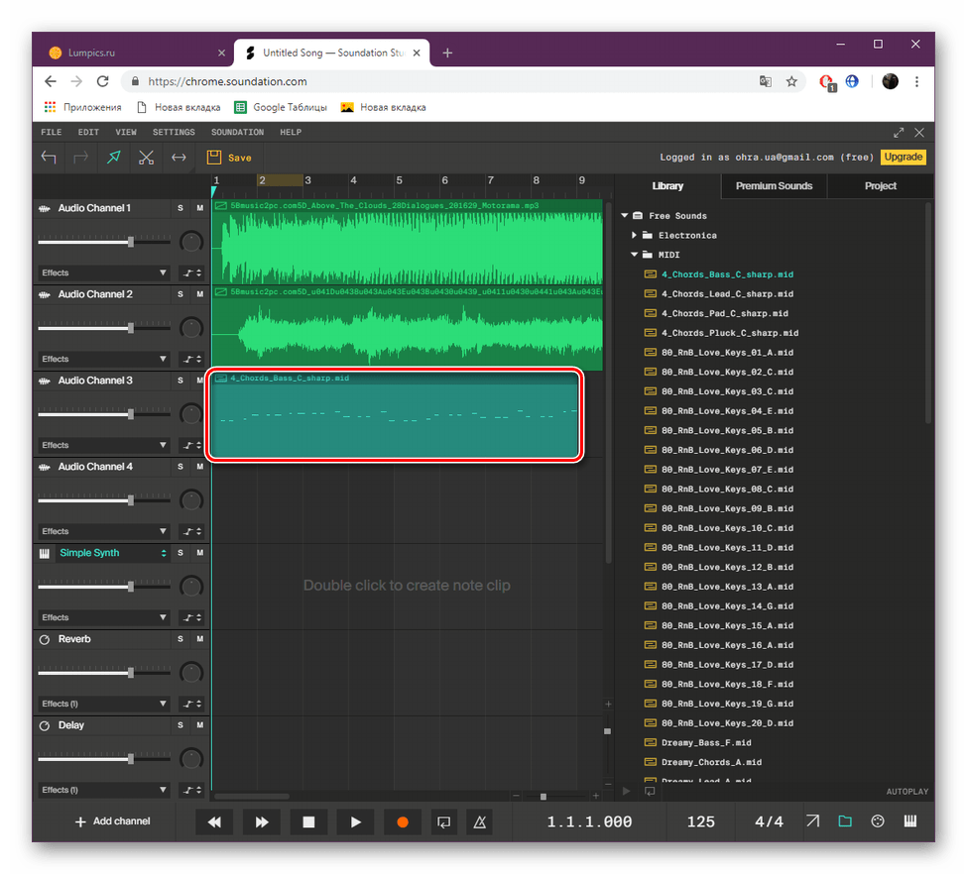
Task: Click the stretch tool icon
Action: pyautogui.click(x=178, y=157)
